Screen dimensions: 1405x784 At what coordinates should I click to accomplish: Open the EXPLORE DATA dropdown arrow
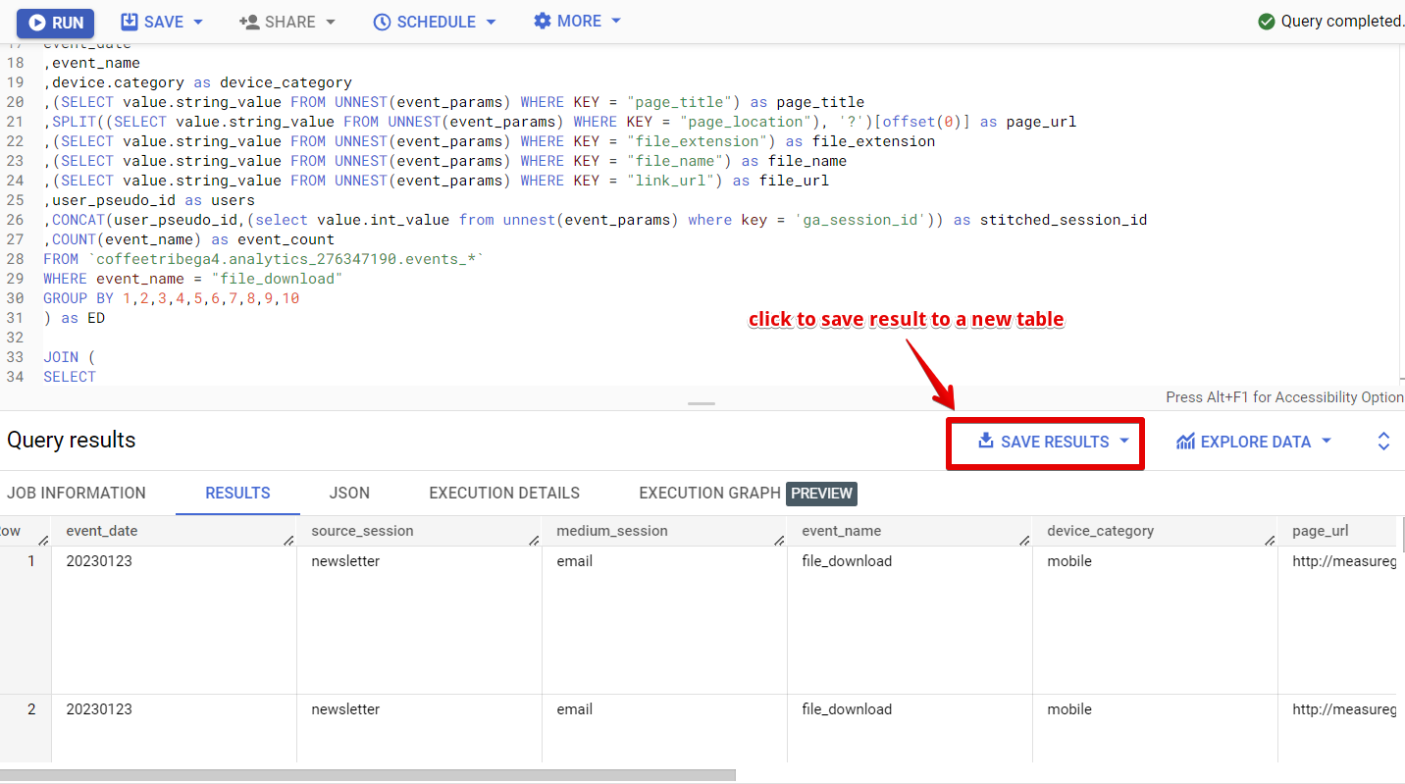pos(1327,442)
